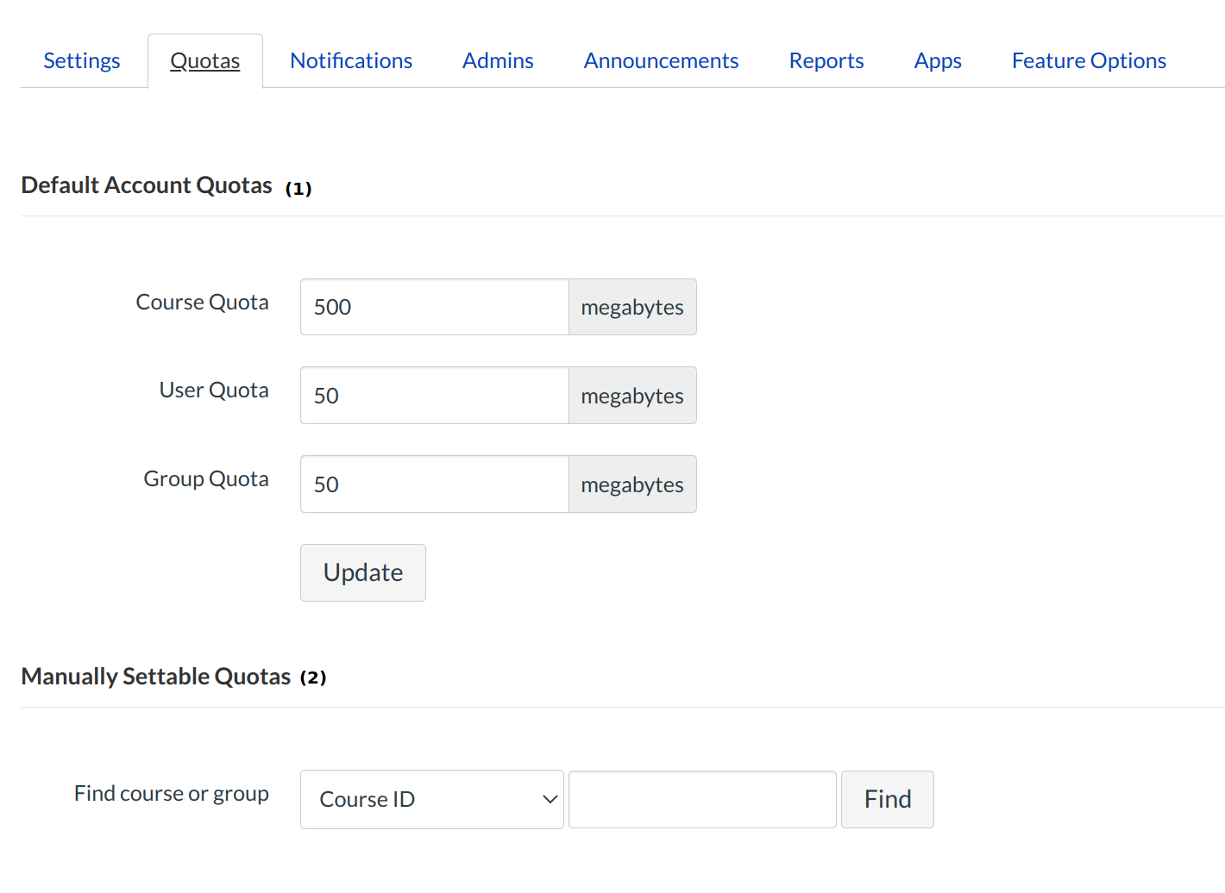Click the Course Quota input field

click(x=434, y=307)
